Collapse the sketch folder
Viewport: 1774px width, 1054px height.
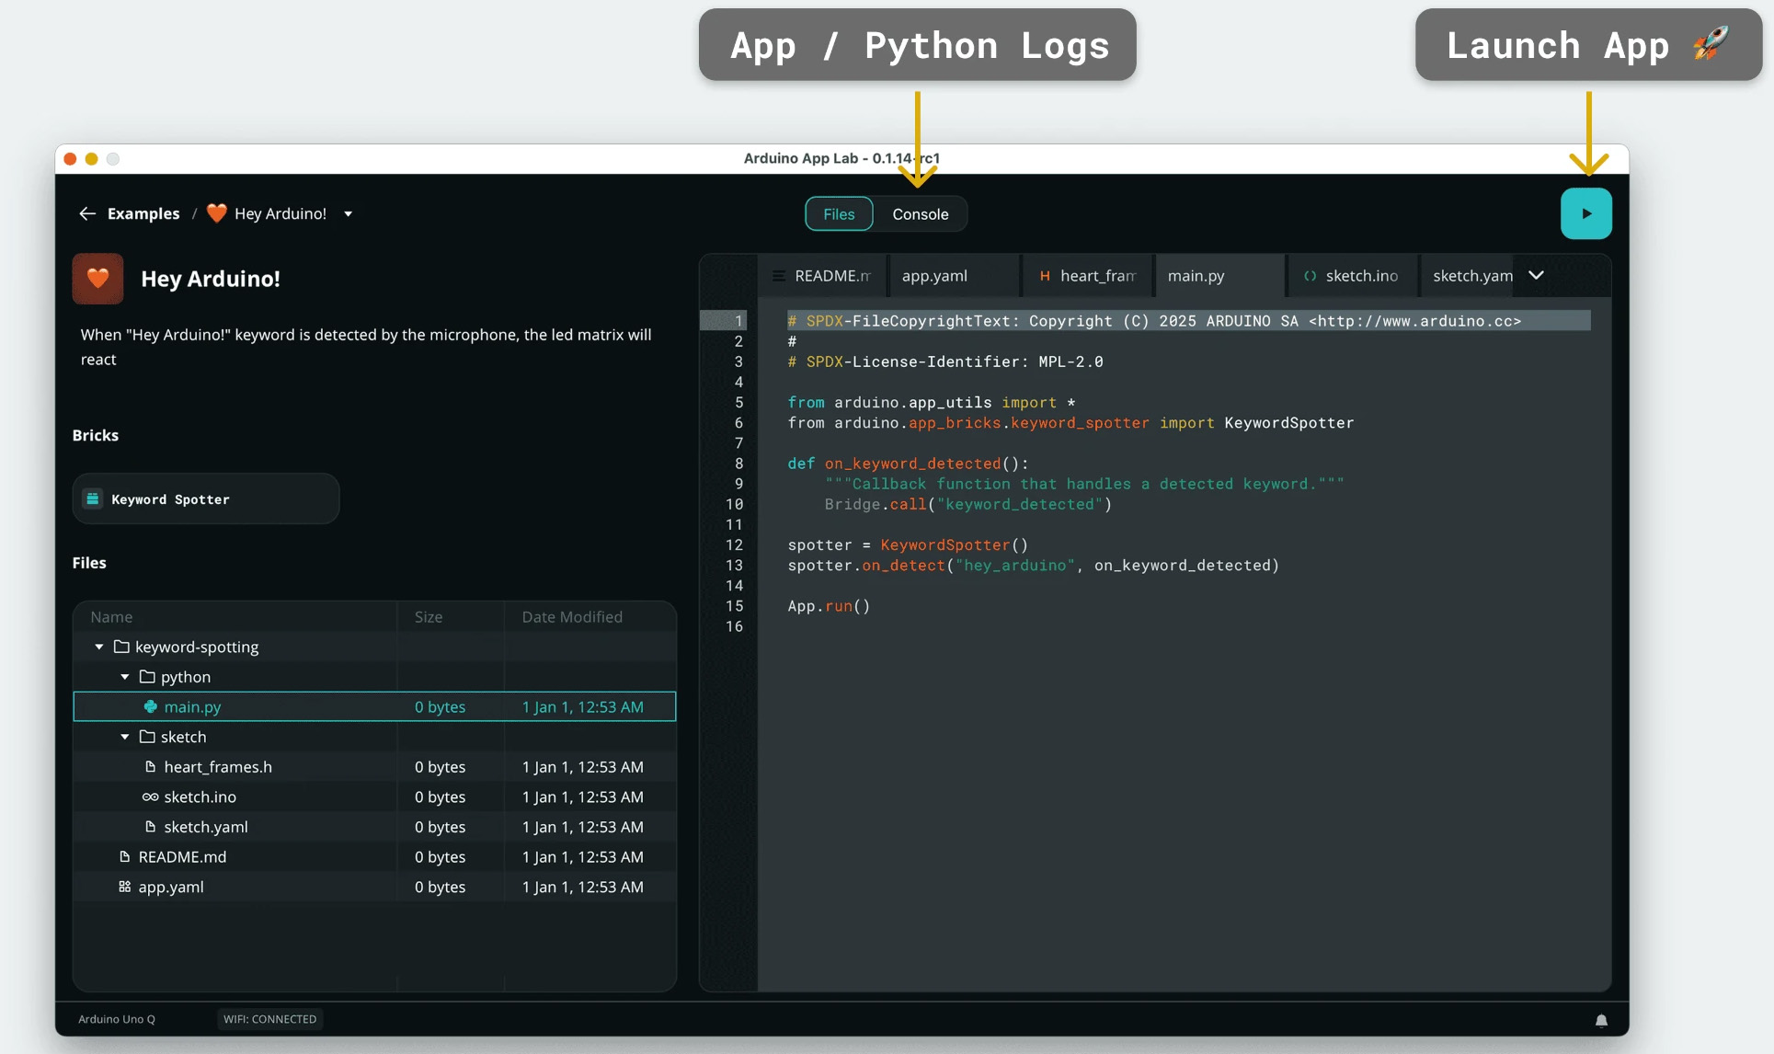125,737
